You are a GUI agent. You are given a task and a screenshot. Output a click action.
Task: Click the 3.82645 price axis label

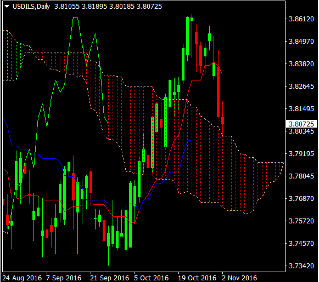click(x=301, y=86)
